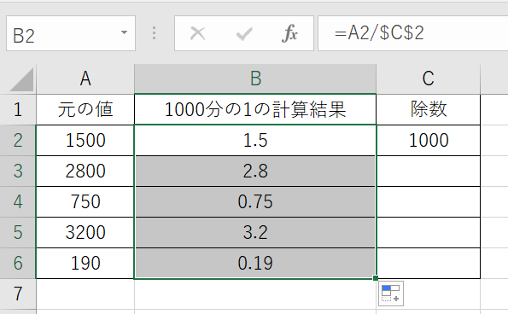Select column C header

[429, 78]
